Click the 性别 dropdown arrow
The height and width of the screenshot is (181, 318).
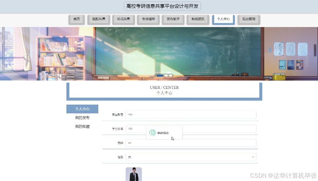pyautogui.click(x=253, y=157)
